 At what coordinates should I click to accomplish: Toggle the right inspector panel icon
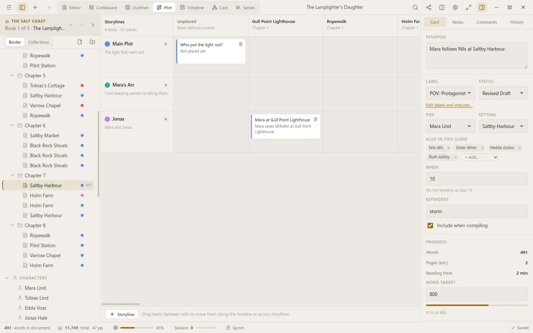pyautogui.click(x=482, y=7)
